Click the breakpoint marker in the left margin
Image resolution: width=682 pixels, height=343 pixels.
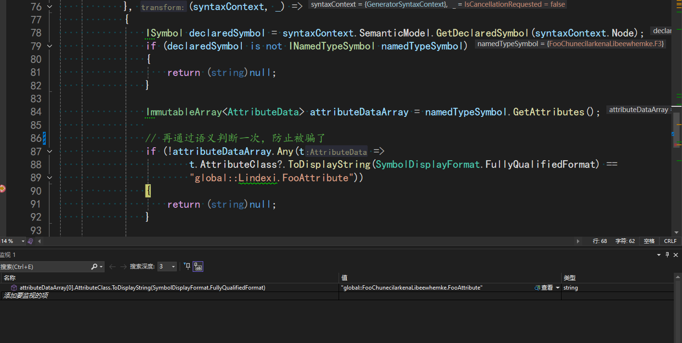[2, 189]
